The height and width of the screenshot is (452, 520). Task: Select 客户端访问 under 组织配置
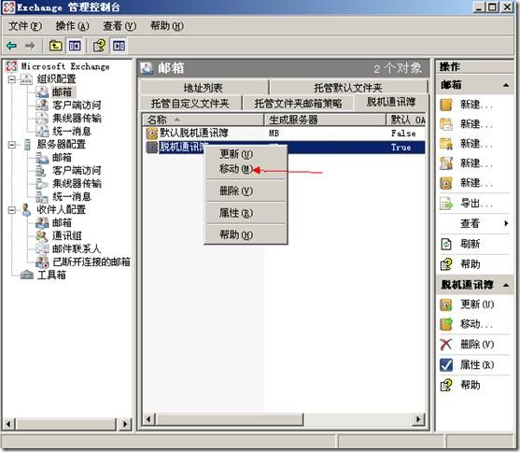[77, 105]
